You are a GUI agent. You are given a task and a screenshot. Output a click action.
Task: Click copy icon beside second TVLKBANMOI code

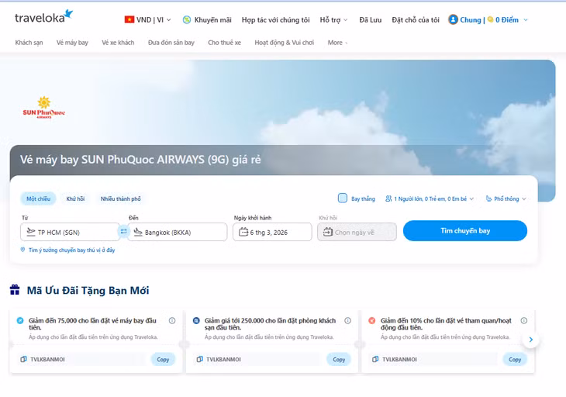[x=199, y=359]
